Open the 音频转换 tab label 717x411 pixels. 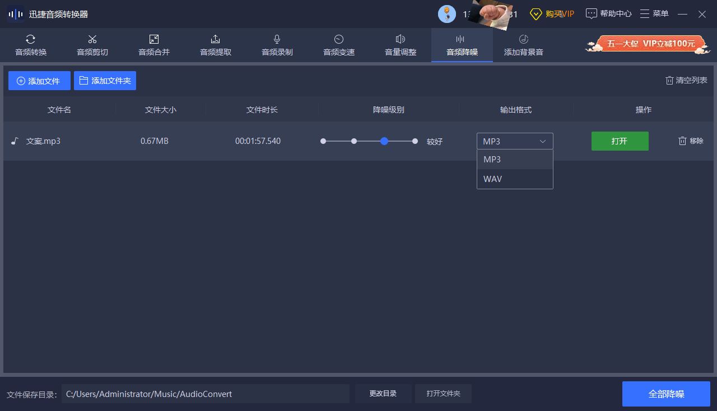[31, 53]
